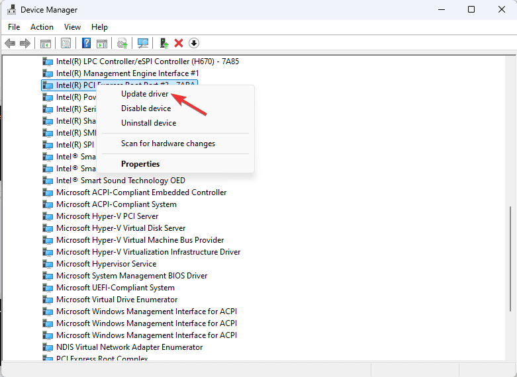Select Intel(R) LPC Controller/eSPI Controller (H670) - 7A85
The width and height of the screenshot is (517, 377).
(148, 62)
